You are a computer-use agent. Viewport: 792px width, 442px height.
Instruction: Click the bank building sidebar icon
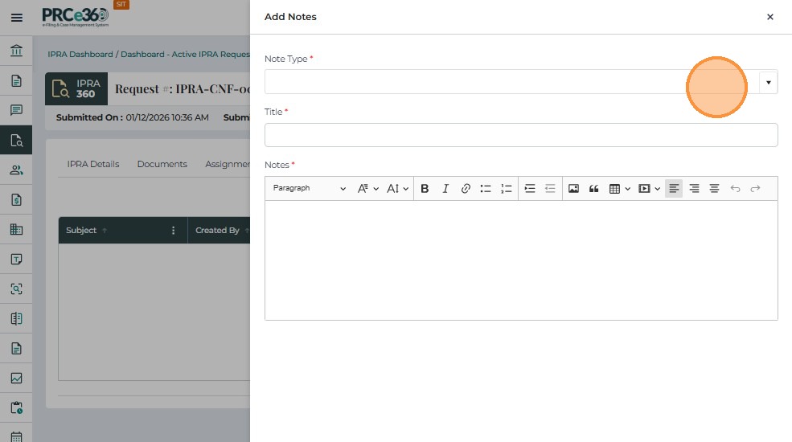click(x=16, y=51)
